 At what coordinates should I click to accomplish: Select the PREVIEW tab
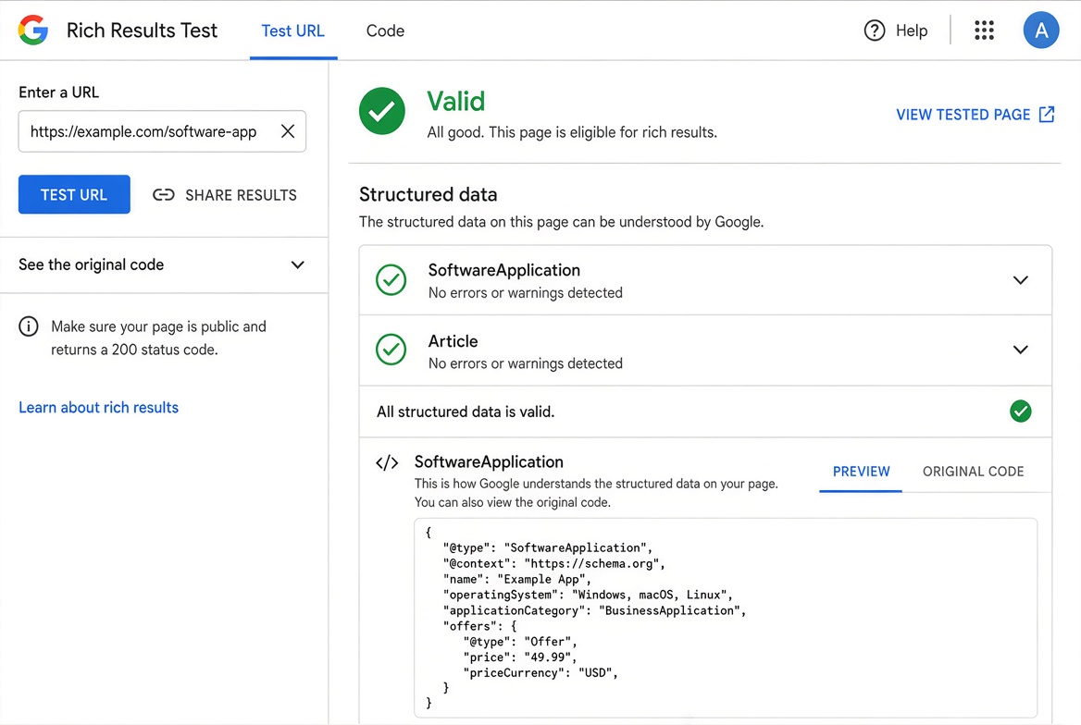coord(861,472)
